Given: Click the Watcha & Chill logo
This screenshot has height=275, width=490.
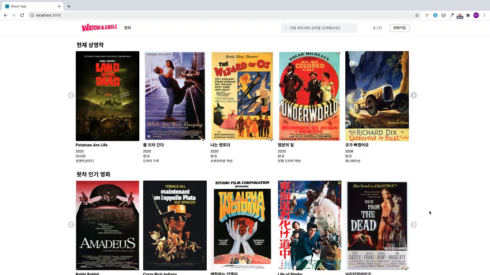Looking at the screenshot, I should tap(99, 27).
